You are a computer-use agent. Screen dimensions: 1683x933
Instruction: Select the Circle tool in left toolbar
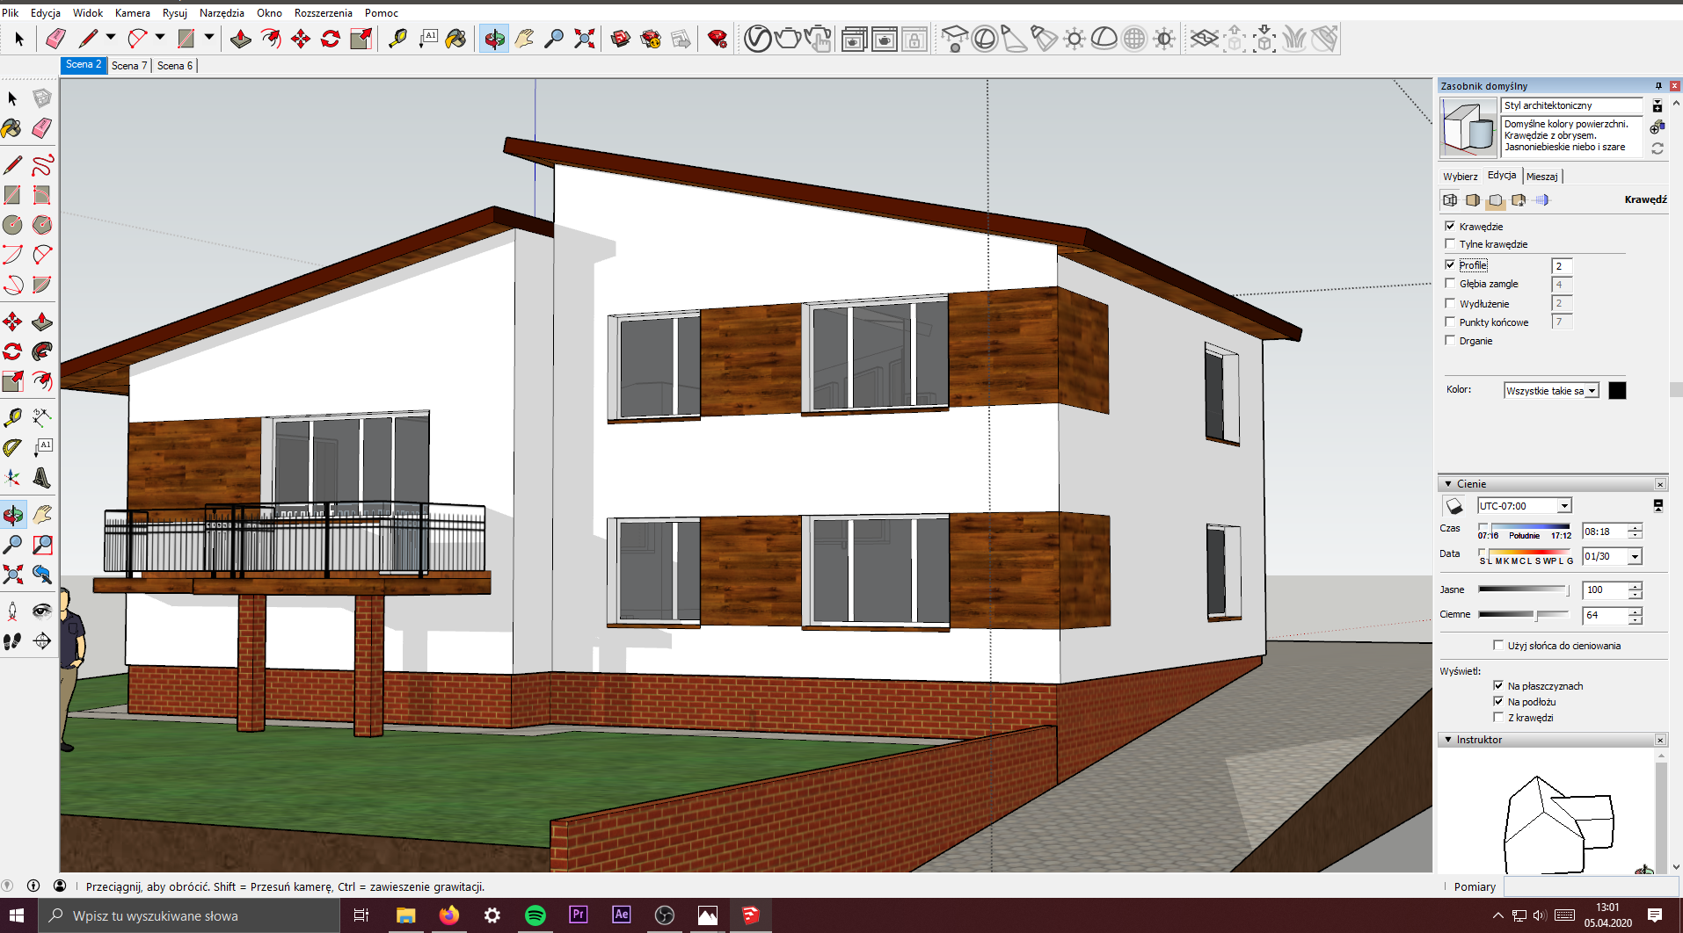(x=12, y=225)
